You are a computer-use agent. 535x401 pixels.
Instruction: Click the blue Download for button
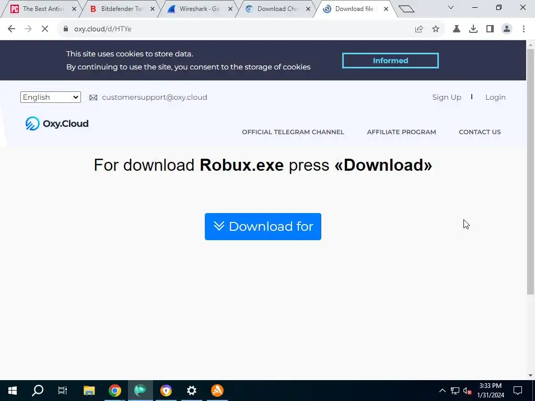coord(263,227)
